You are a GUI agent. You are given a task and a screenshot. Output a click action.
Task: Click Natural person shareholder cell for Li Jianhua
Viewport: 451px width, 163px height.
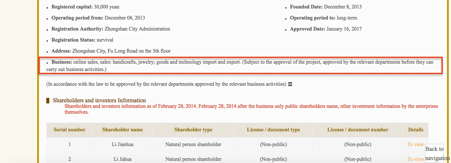point(193,145)
